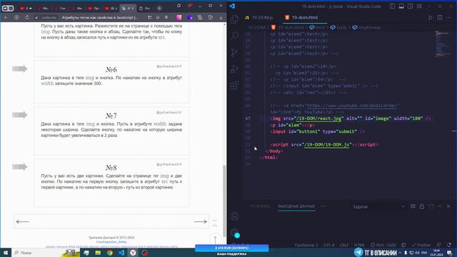Open the Manage gear with update badge

pyautogui.click(x=234, y=233)
